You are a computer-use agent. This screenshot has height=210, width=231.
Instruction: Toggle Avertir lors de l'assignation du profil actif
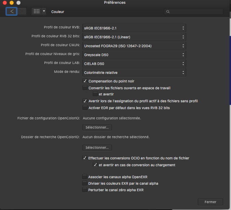85,101
